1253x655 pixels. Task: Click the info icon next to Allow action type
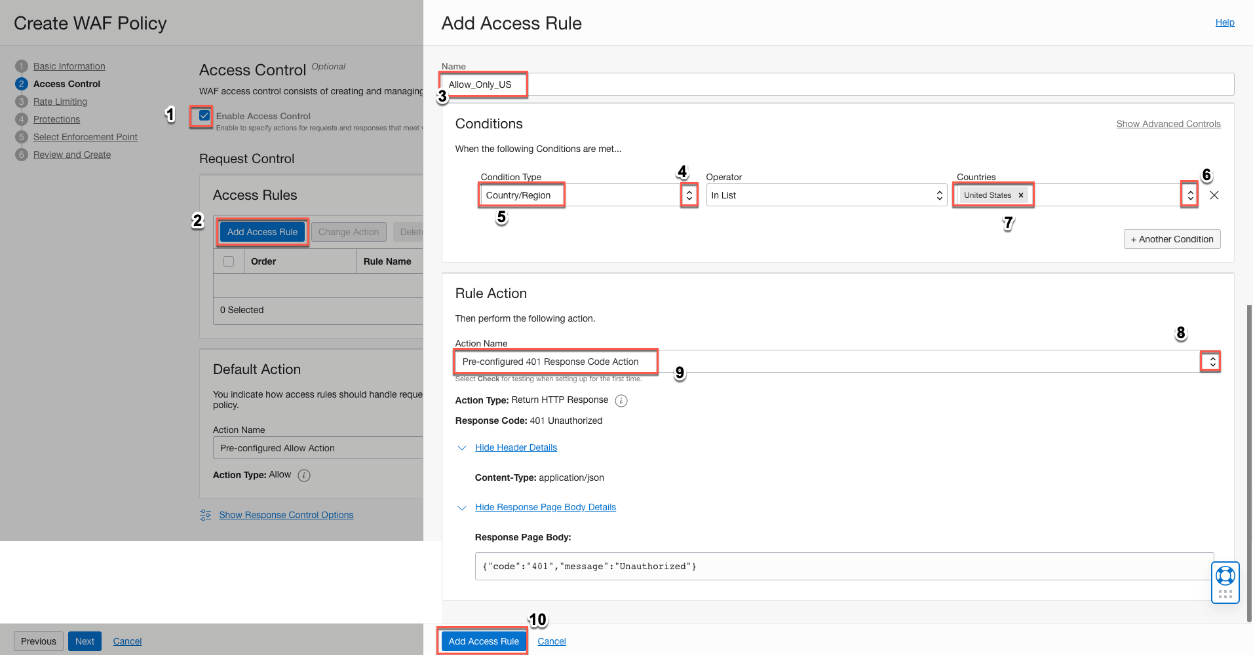303,475
